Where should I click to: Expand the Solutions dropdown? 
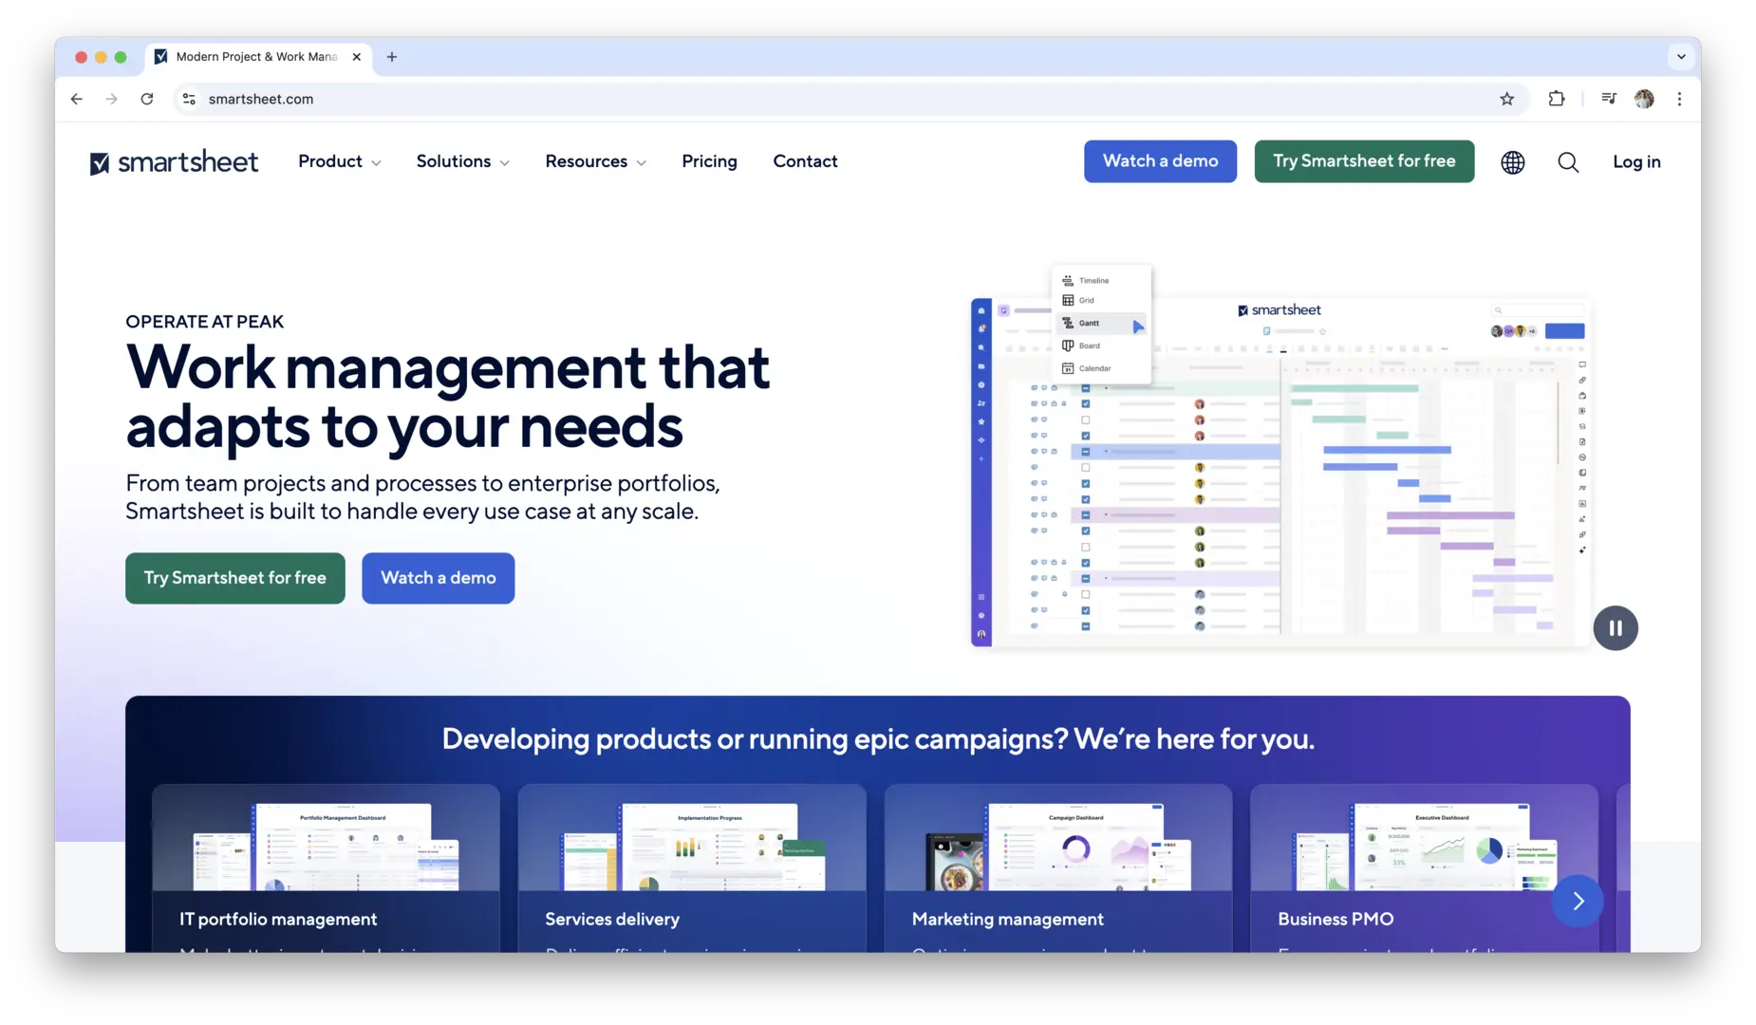click(x=462, y=161)
